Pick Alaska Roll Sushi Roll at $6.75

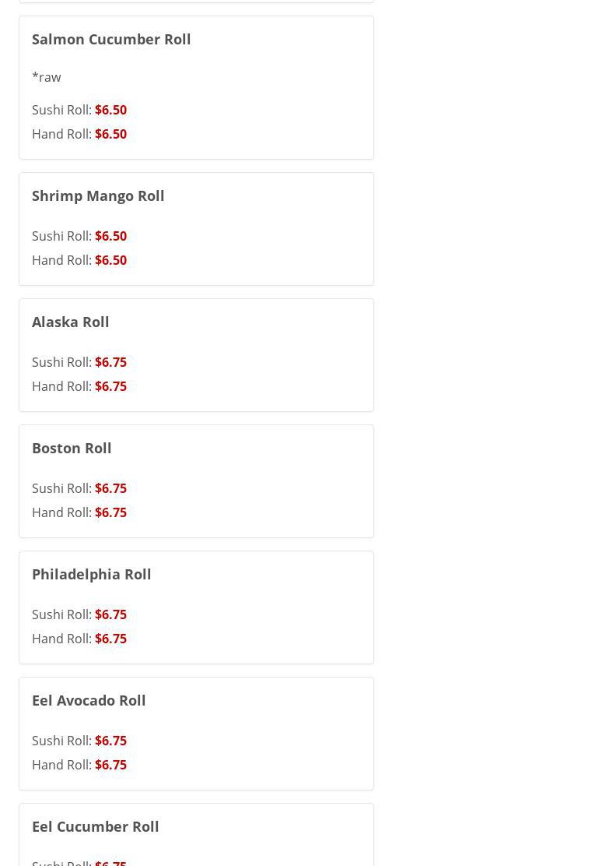point(79,362)
